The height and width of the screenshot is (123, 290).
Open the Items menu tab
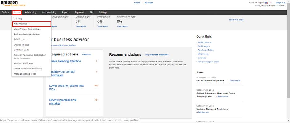pos(17,12)
